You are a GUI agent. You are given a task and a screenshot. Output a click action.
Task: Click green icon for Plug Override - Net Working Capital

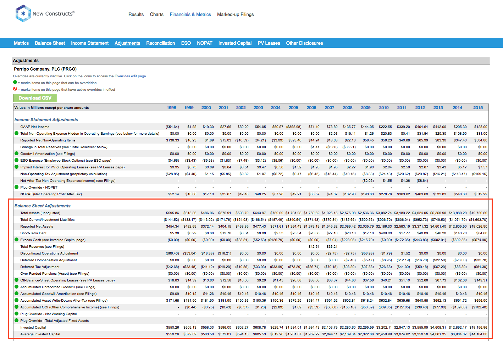click(16, 314)
